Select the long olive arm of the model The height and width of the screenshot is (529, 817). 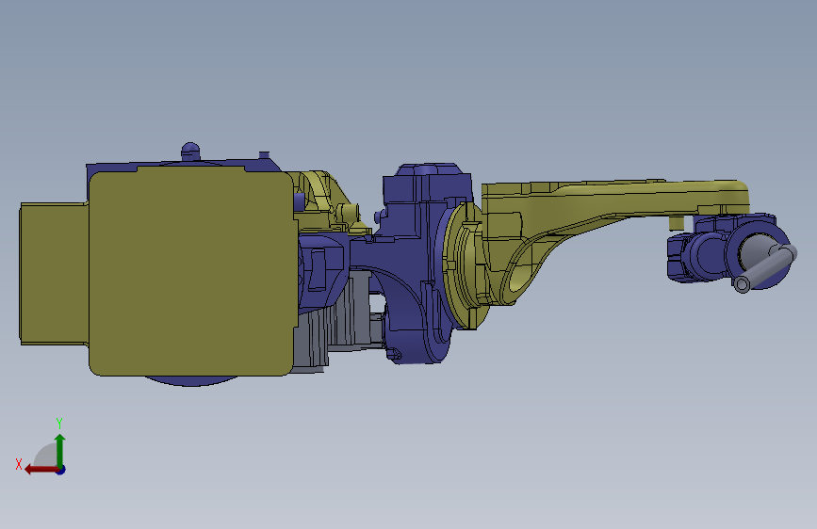click(x=614, y=203)
